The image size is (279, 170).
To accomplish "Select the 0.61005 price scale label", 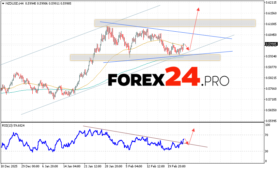I will tap(271, 24).
